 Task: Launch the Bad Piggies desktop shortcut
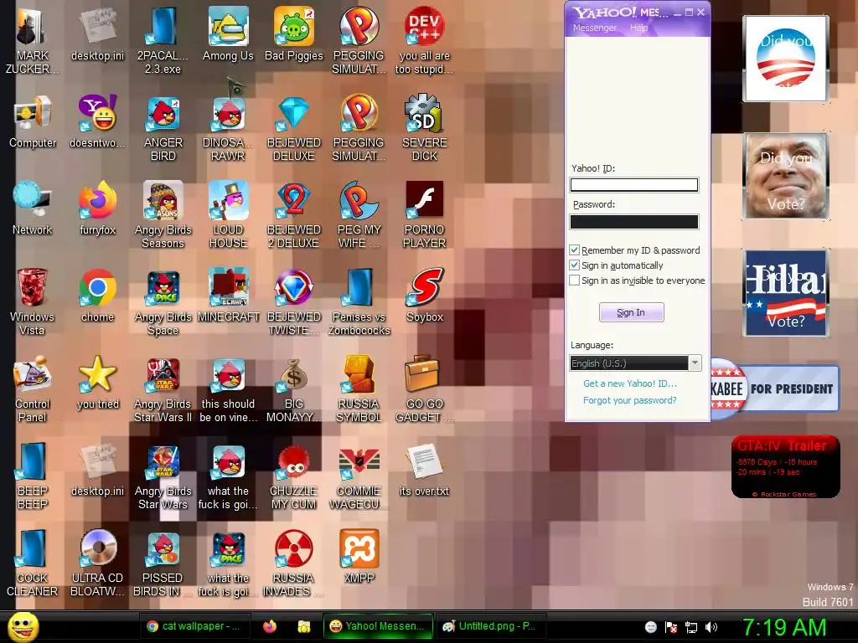(294, 33)
